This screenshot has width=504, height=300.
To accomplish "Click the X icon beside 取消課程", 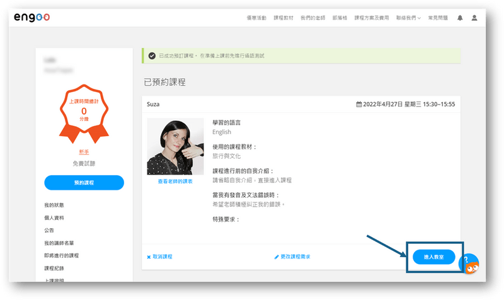I will (x=149, y=257).
